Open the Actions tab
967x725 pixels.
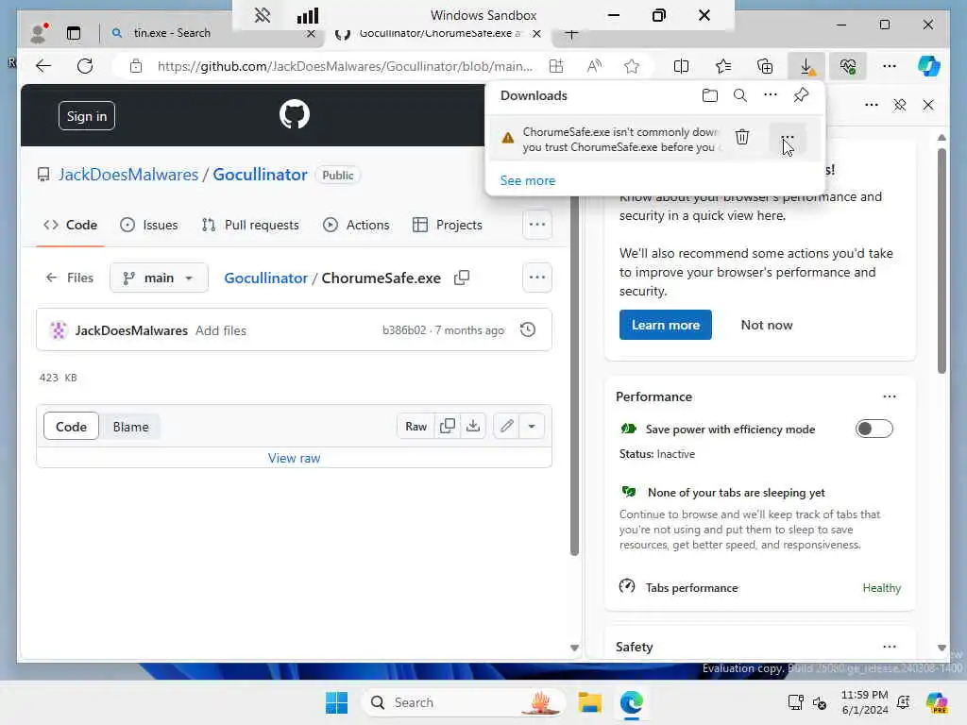tap(356, 225)
